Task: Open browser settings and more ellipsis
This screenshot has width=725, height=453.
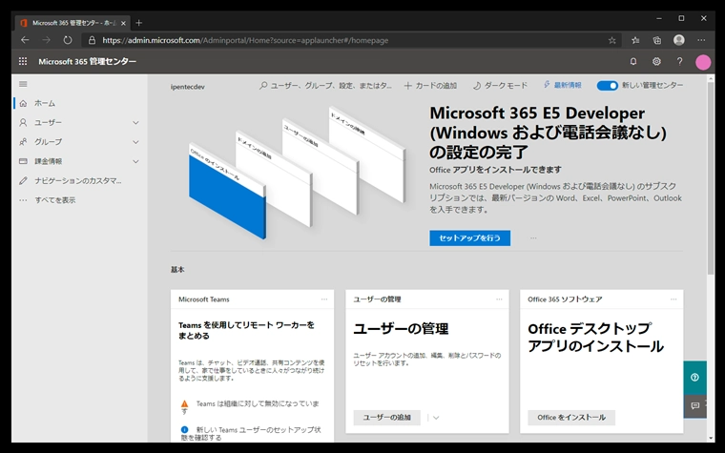Action: 701,40
